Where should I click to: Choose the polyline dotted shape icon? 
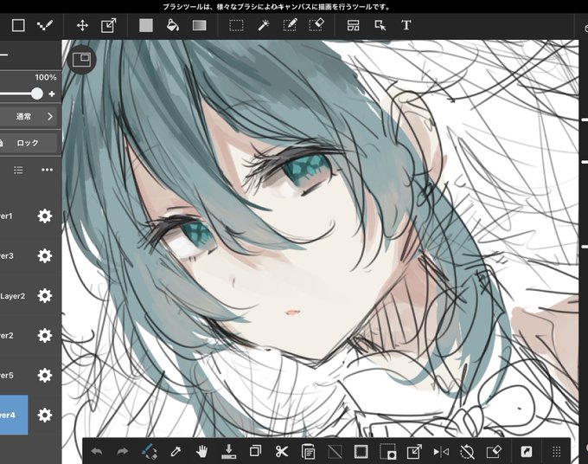pos(45,25)
